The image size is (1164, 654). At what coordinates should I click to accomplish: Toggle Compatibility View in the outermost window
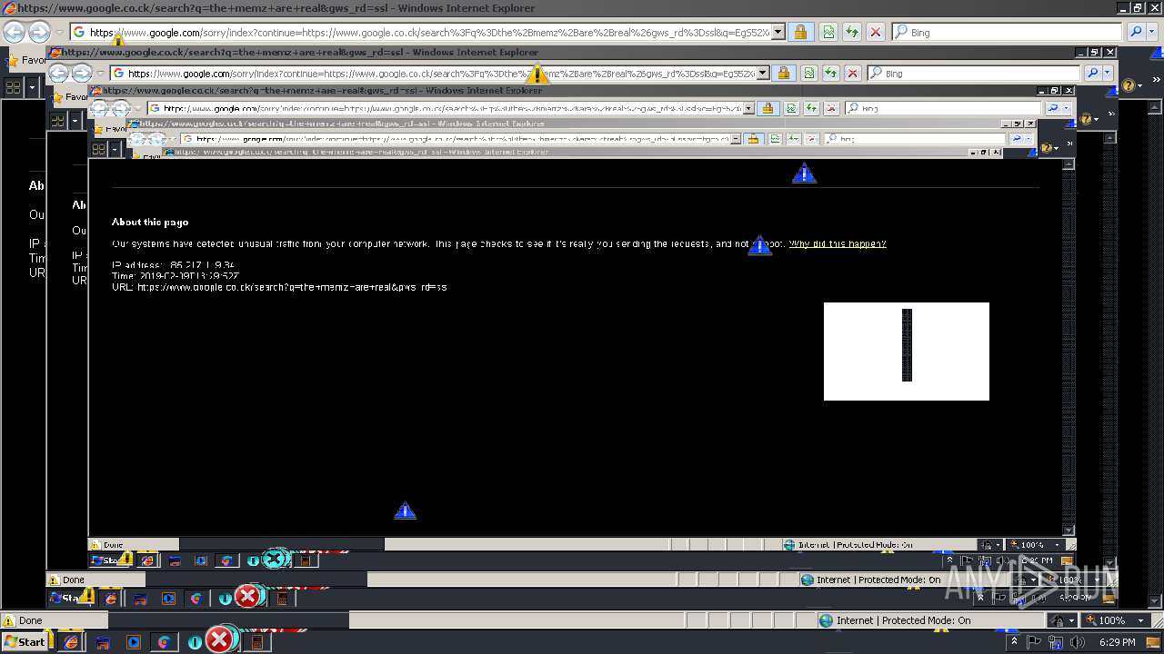(828, 33)
